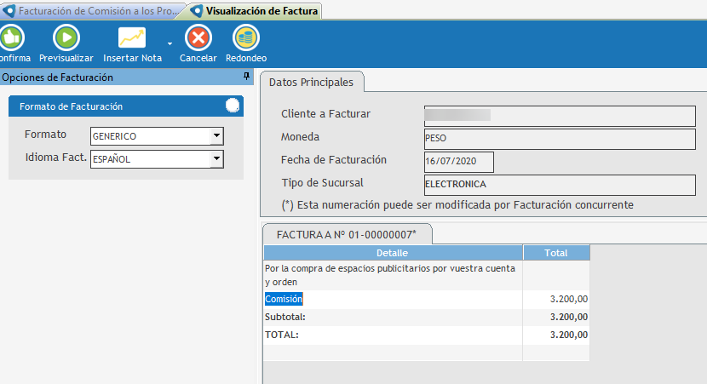Select the FACTURA A Nº 01-00000007 tab
The height and width of the screenshot is (384, 707).
347,234
